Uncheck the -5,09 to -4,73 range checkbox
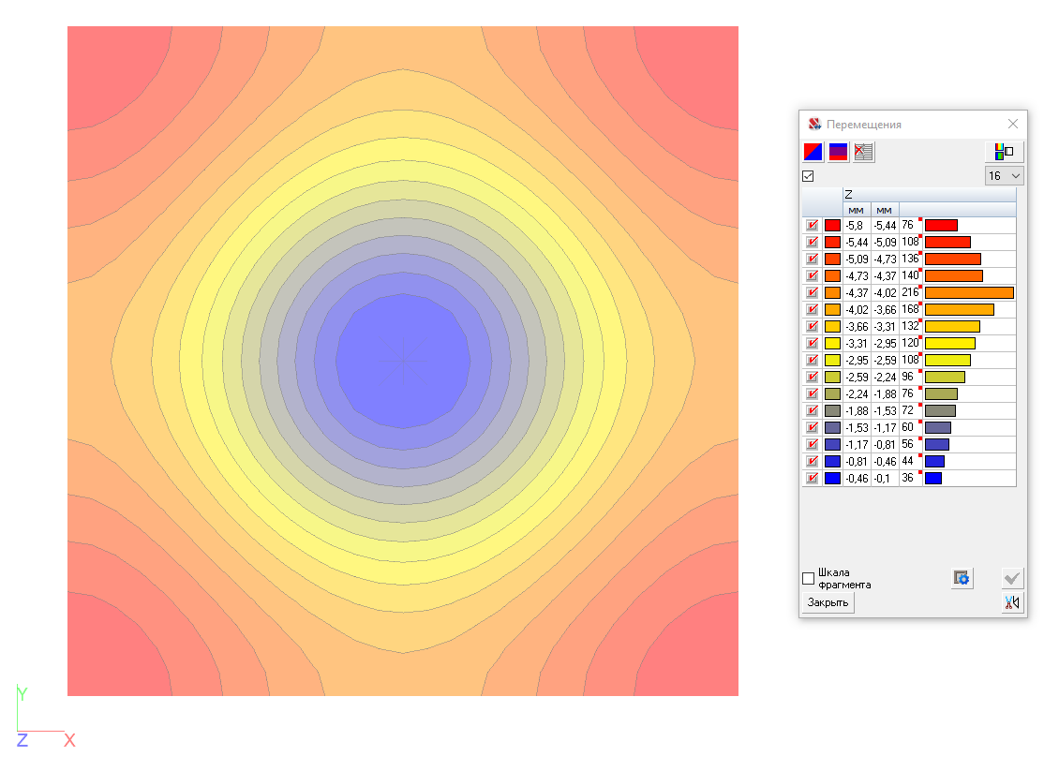 (812, 259)
